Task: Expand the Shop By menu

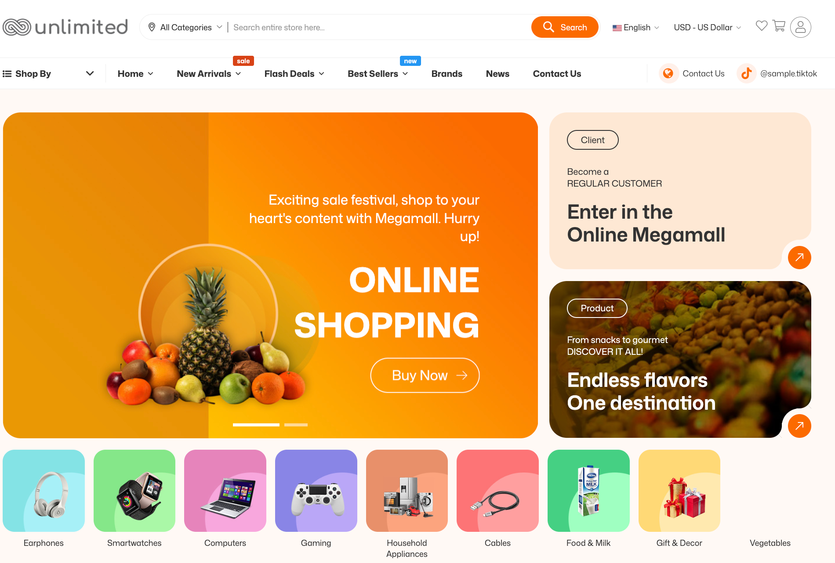Action: pyautogui.click(x=48, y=73)
